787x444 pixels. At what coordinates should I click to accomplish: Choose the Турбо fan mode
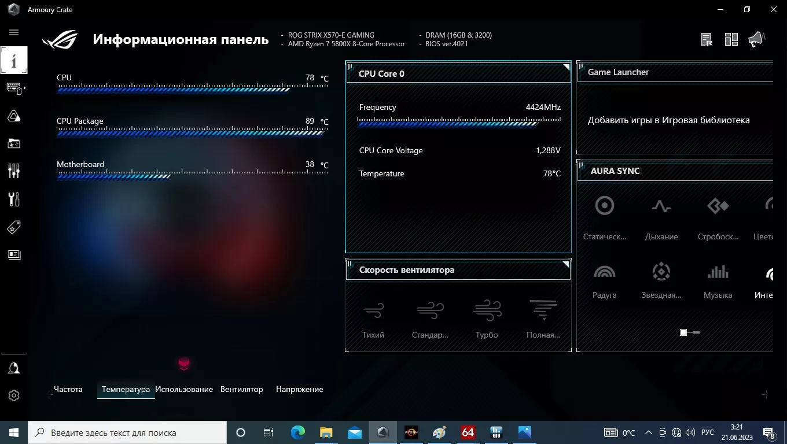pyautogui.click(x=487, y=319)
